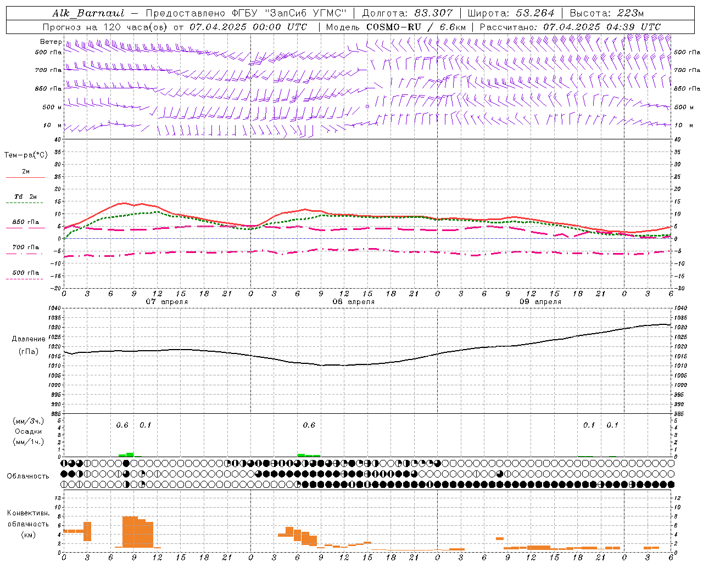Click the green precipitation bar on 07 апреля

coord(126,454)
